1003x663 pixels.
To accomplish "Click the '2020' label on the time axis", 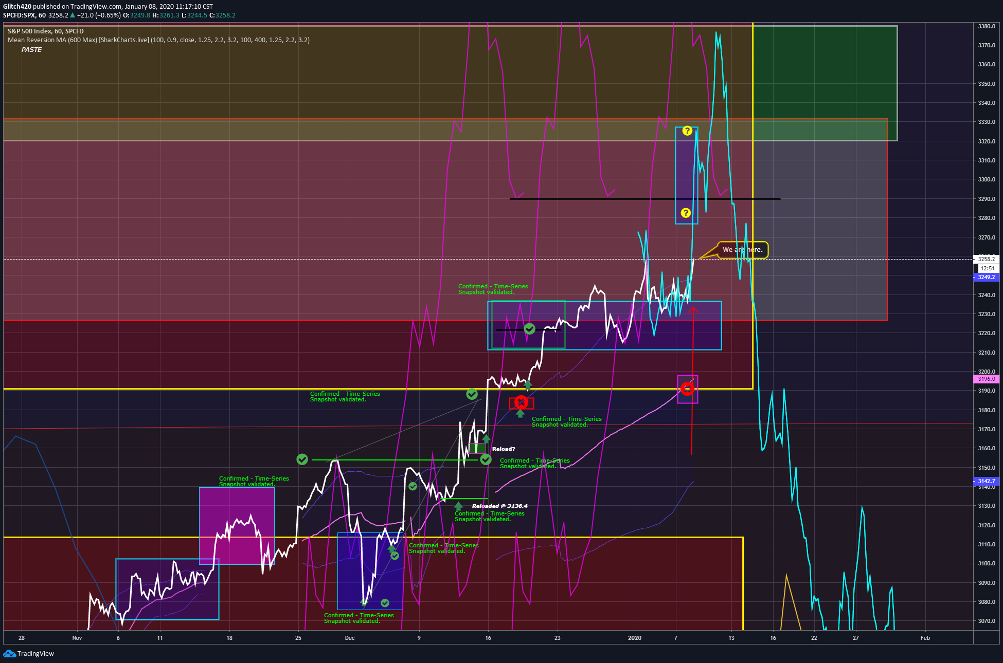I will (x=635, y=638).
